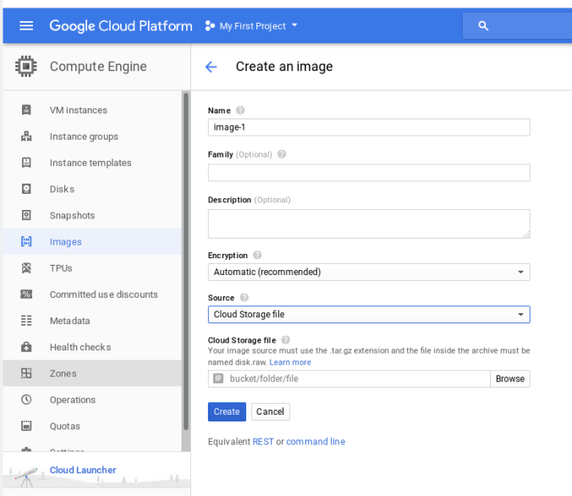
Task: Expand the Encryption dropdown
Action: pyautogui.click(x=369, y=272)
